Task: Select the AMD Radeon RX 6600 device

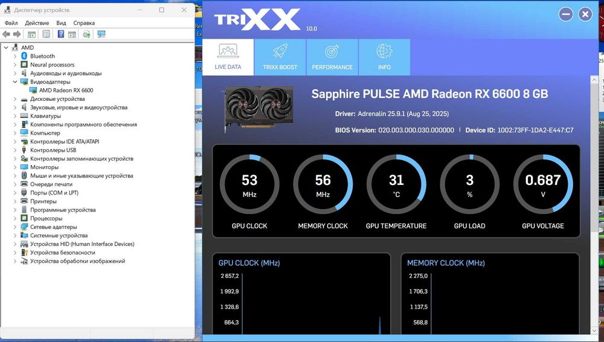Action: tap(66, 90)
